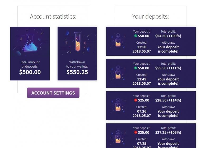Click potion bottle icon of 07:26 deposit

click(x=118, y=104)
